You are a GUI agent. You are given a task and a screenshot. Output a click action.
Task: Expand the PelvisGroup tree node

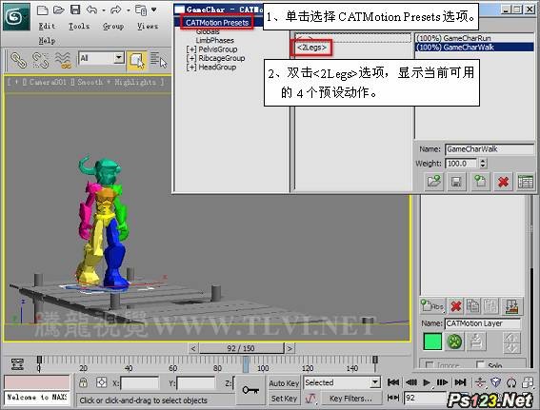coord(191,49)
